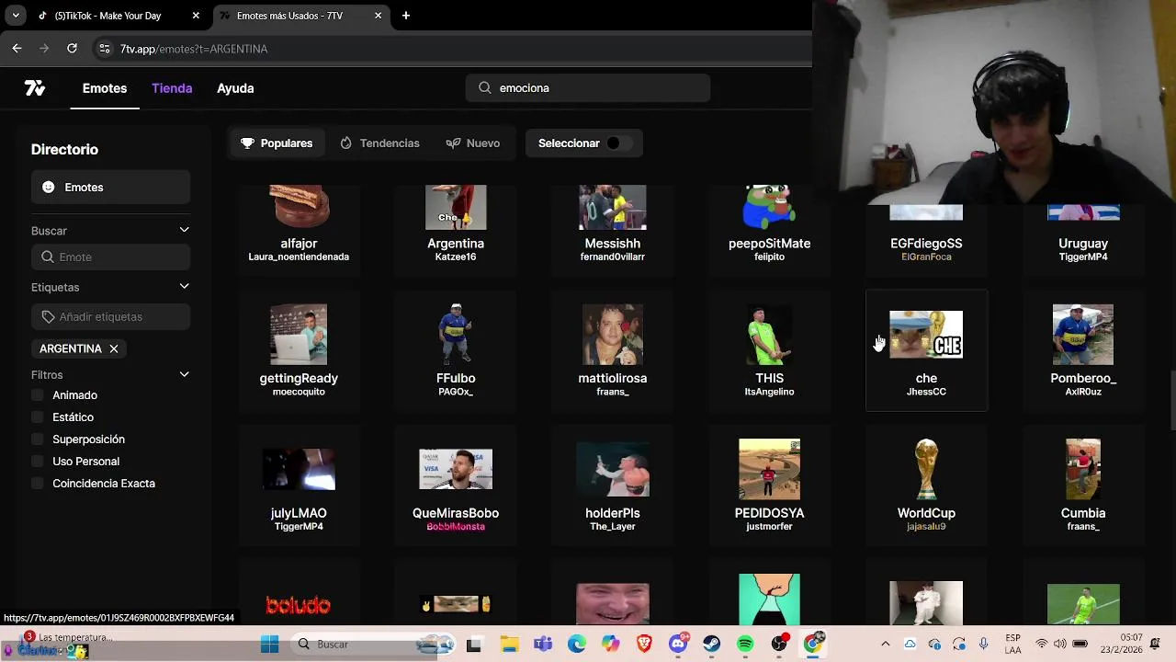Open the Pomberoo_ emote thumbnail
This screenshot has height=662, width=1176.
click(x=1083, y=335)
